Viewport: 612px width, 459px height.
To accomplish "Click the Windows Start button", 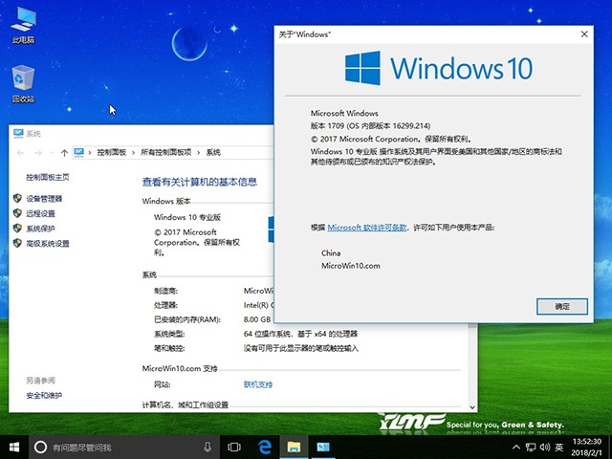I will [x=14, y=448].
